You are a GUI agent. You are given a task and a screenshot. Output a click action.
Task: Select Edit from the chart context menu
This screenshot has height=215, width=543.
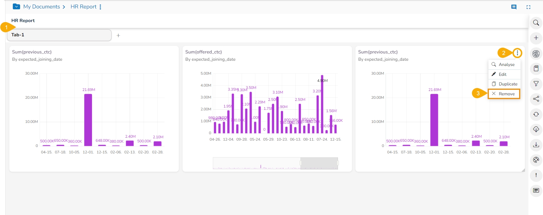point(502,74)
